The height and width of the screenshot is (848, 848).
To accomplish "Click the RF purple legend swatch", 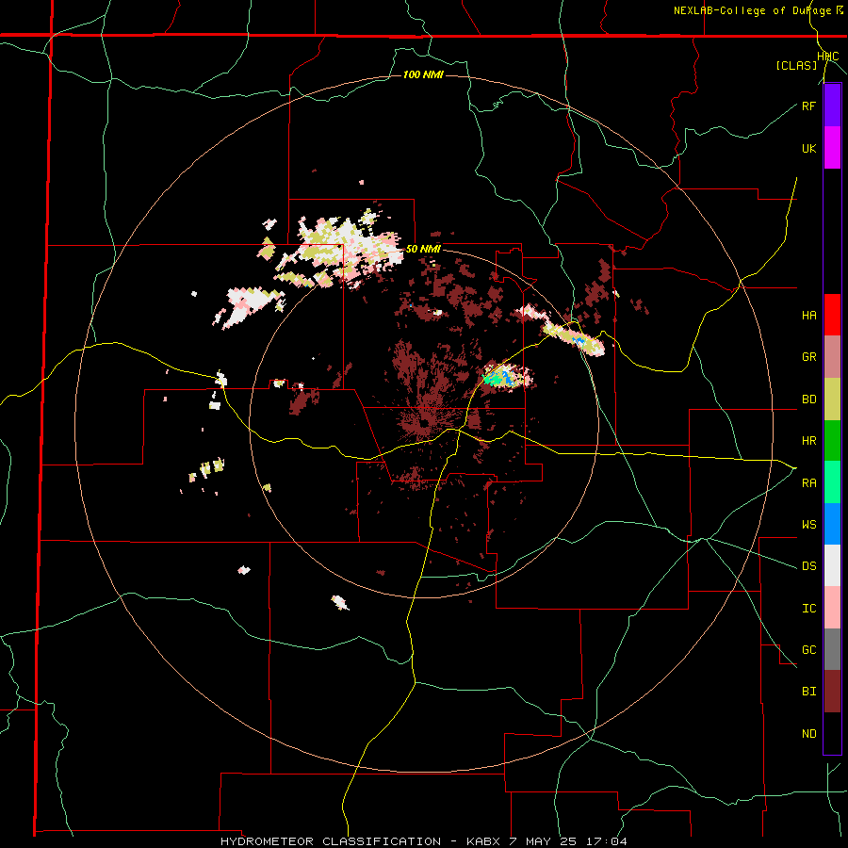I will pos(832,106).
